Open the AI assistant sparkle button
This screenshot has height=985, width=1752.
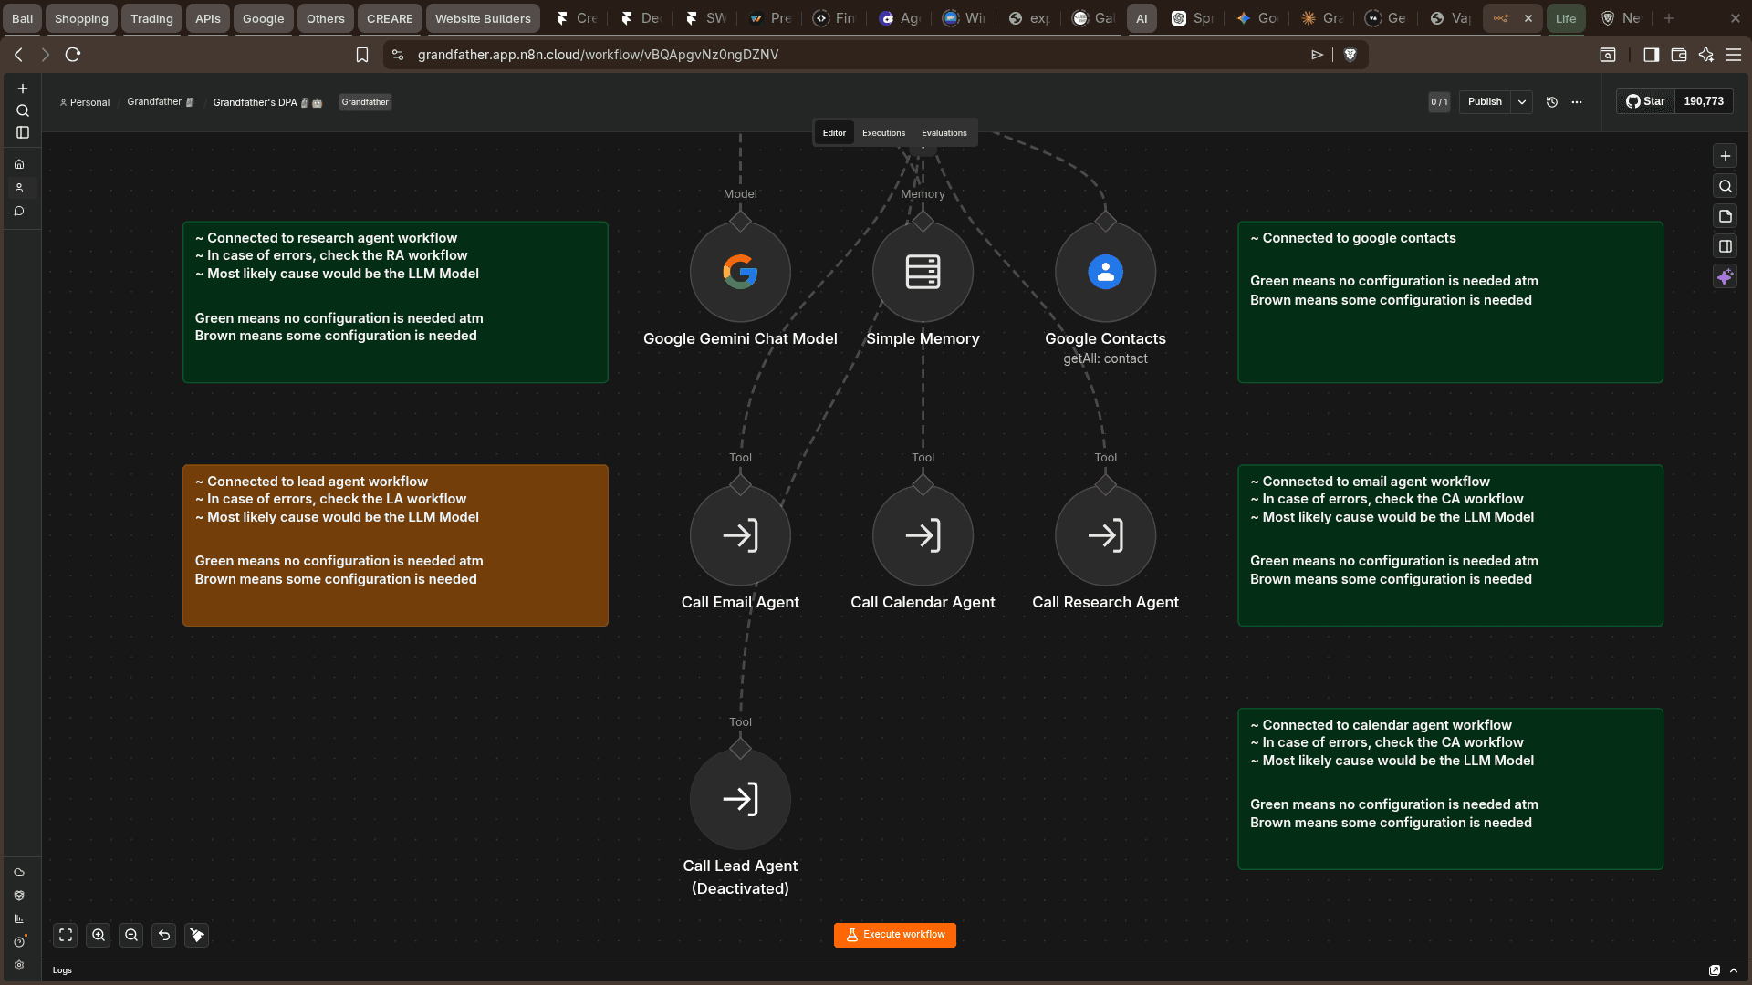(x=1725, y=276)
